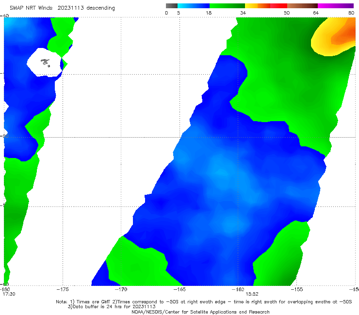Click the longitude label '-175'
This screenshot has width=359, height=315.
coord(63,289)
